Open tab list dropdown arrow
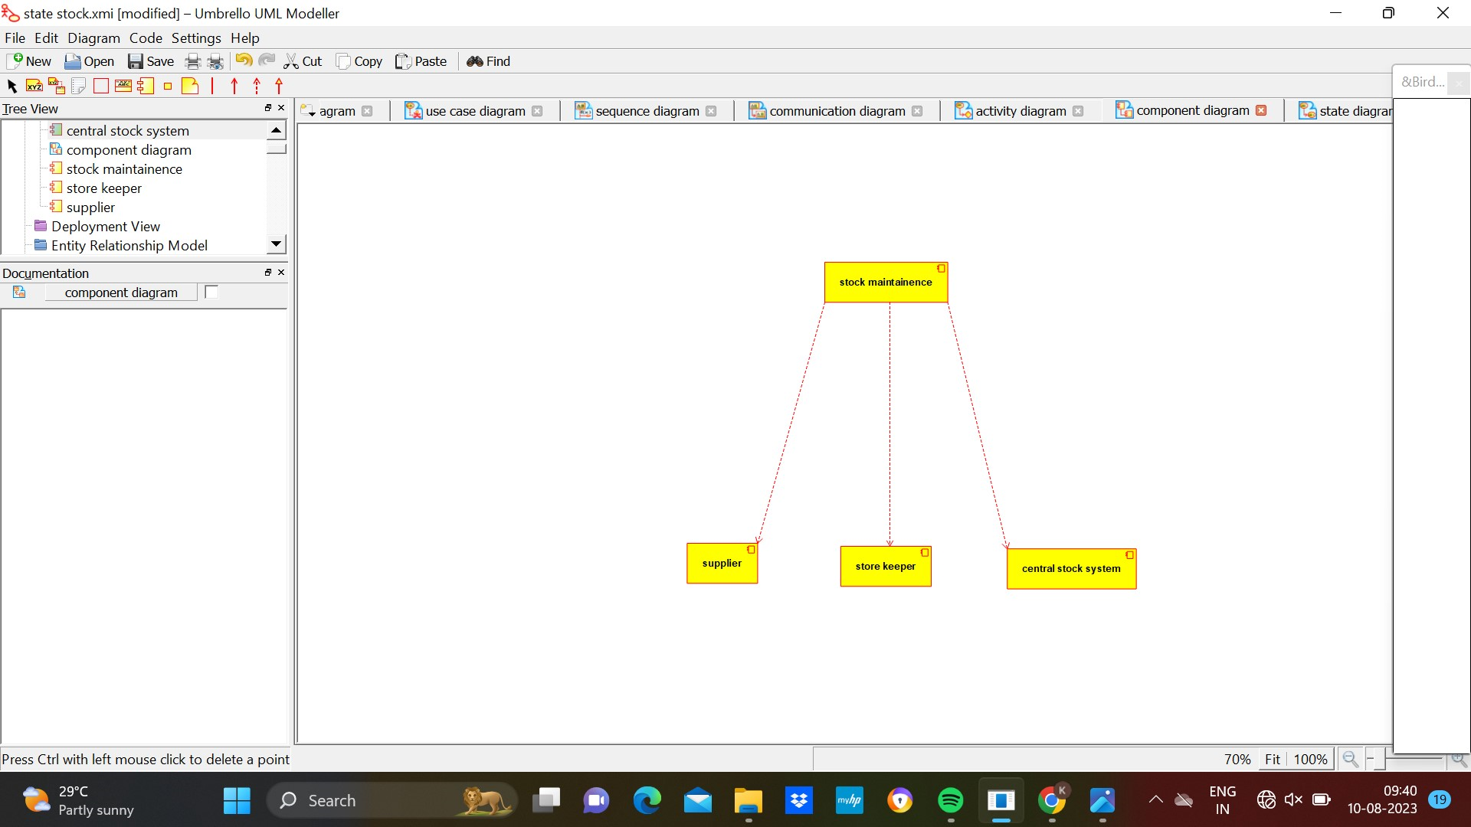 coord(308,112)
